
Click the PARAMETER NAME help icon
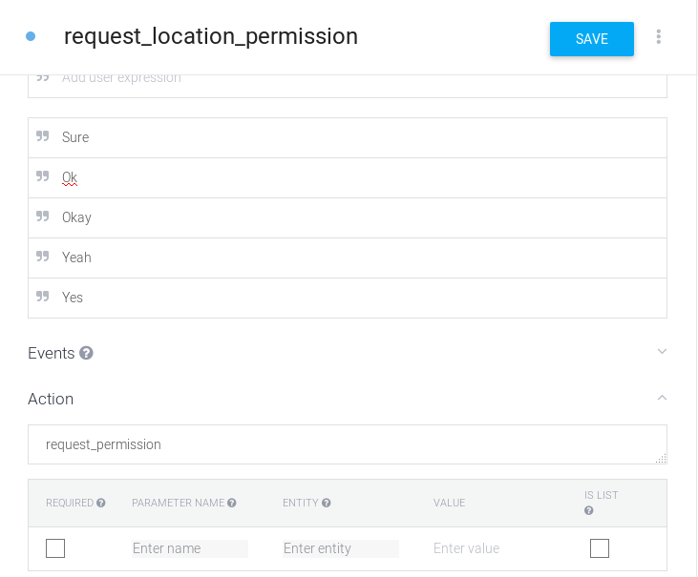(x=232, y=503)
